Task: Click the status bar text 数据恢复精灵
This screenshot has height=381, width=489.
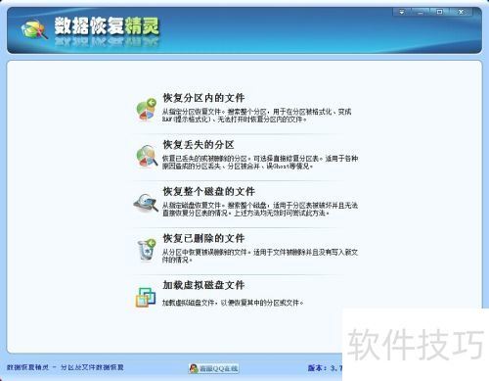Action: pos(27,367)
